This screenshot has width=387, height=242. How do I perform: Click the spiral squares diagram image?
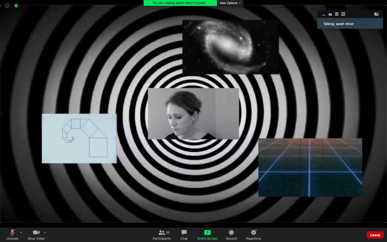pos(79,138)
